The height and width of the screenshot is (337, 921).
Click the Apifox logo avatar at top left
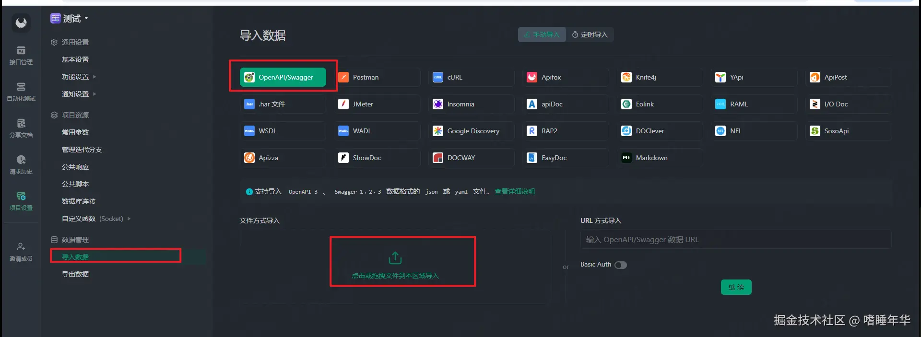pyautogui.click(x=21, y=23)
